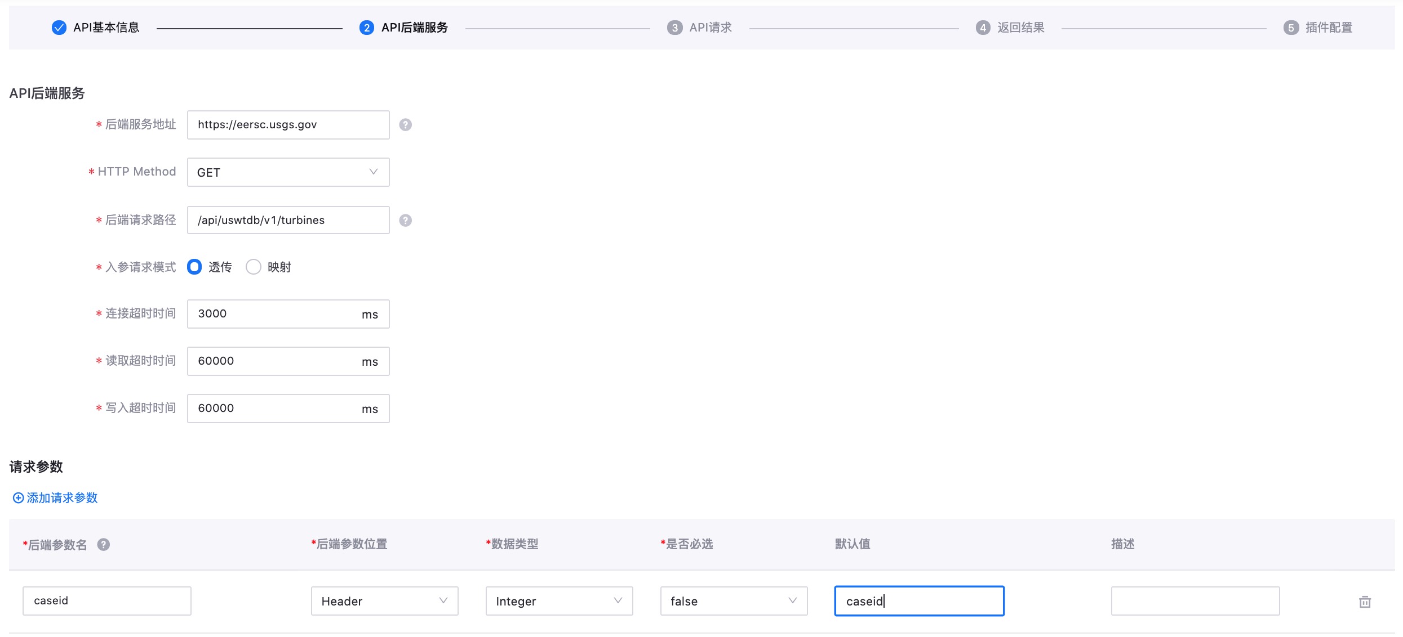
Task: Delete the caseid parameter row via trash icon
Action: click(x=1365, y=602)
